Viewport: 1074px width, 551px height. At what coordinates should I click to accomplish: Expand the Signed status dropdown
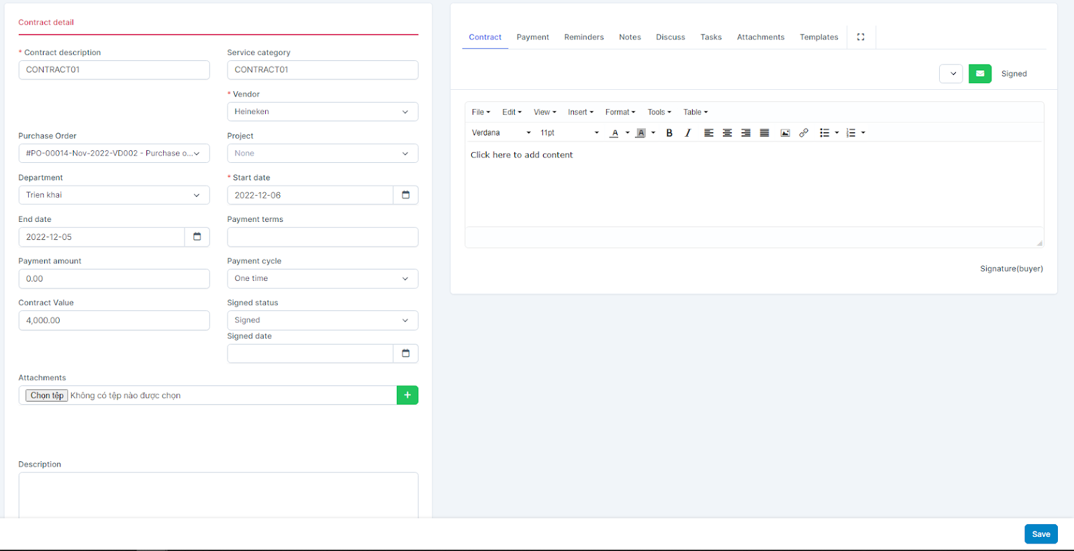[322, 320]
